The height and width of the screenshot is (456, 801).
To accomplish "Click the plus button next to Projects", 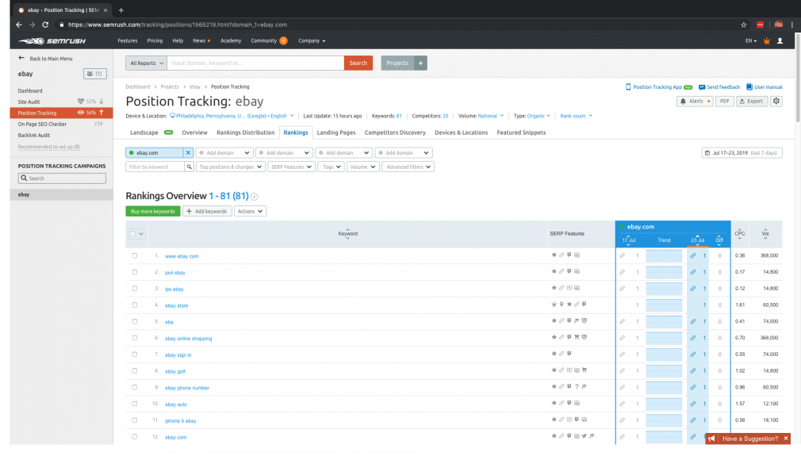I will [x=420, y=63].
